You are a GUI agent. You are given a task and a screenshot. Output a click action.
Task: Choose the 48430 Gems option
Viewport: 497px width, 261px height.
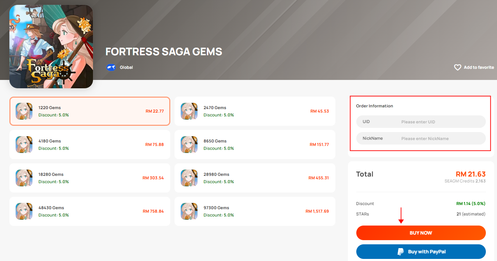[90, 211]
